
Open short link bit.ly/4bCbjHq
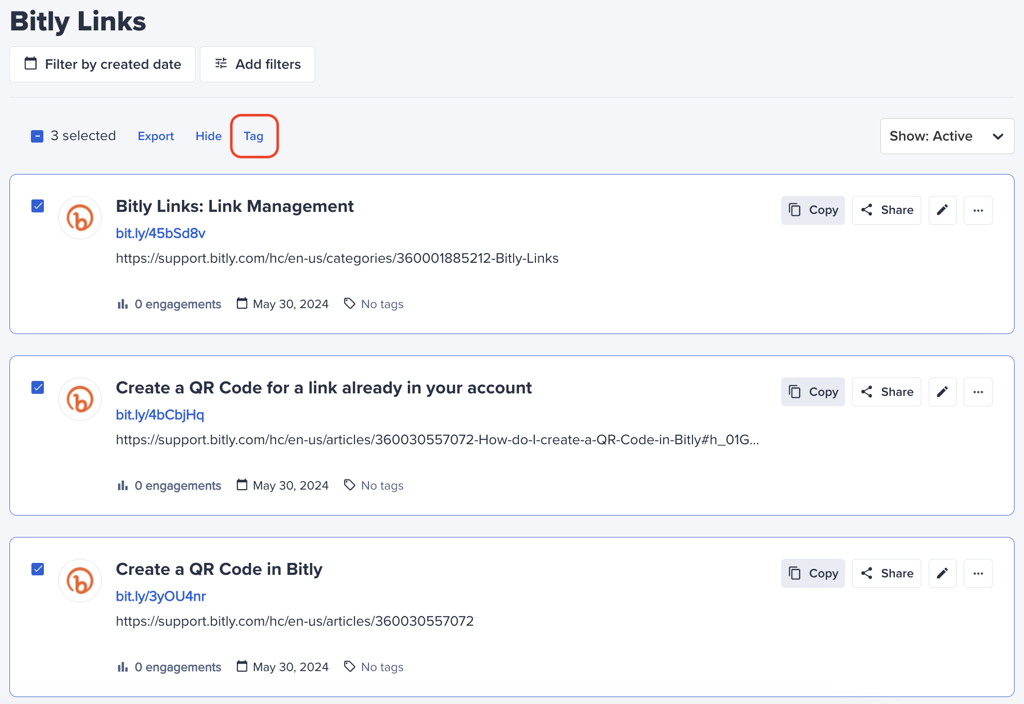pos(160,415)
